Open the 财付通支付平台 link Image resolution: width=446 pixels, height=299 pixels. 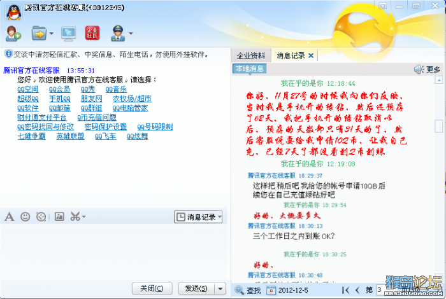(42, 117)
